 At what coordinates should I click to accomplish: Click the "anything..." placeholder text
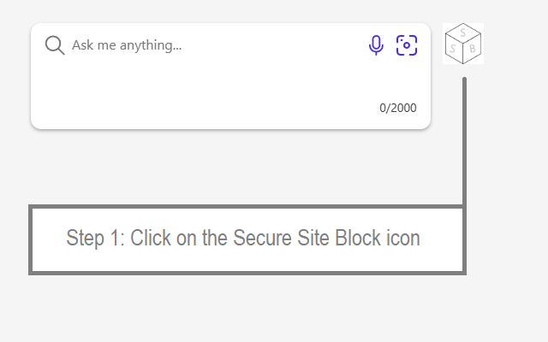pyautogui.click(x=152, y=45)
